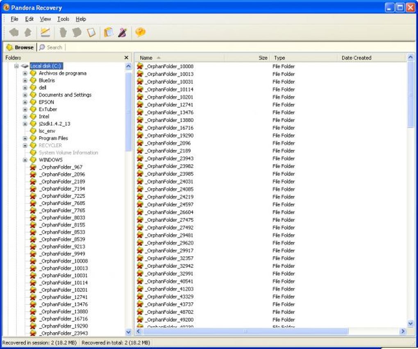Click deleted icon of _OrphanFolder_32357 in list
418x349 pixels.
tap(140, 258)
